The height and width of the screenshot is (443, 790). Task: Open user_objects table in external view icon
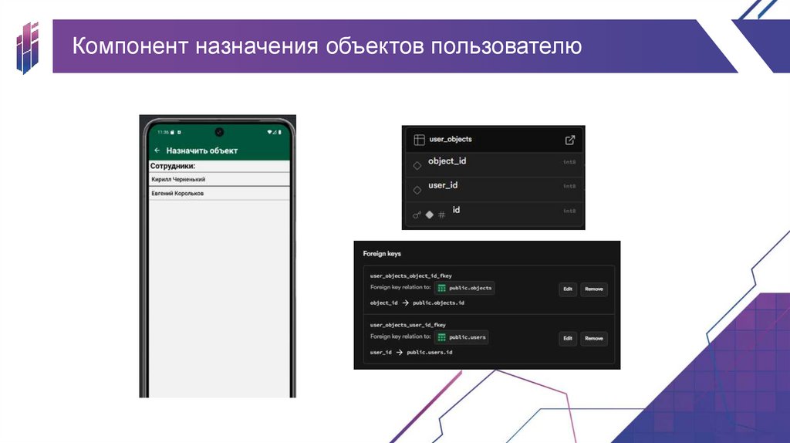(x=570, y=140)
